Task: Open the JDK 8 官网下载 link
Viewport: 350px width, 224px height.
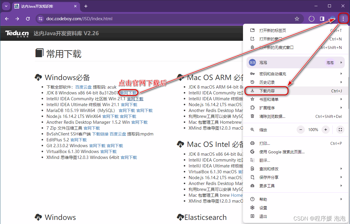Action: click(129, 93)
